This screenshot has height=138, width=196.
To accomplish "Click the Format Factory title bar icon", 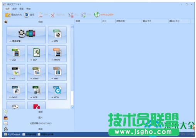I will tap(5, 4).
